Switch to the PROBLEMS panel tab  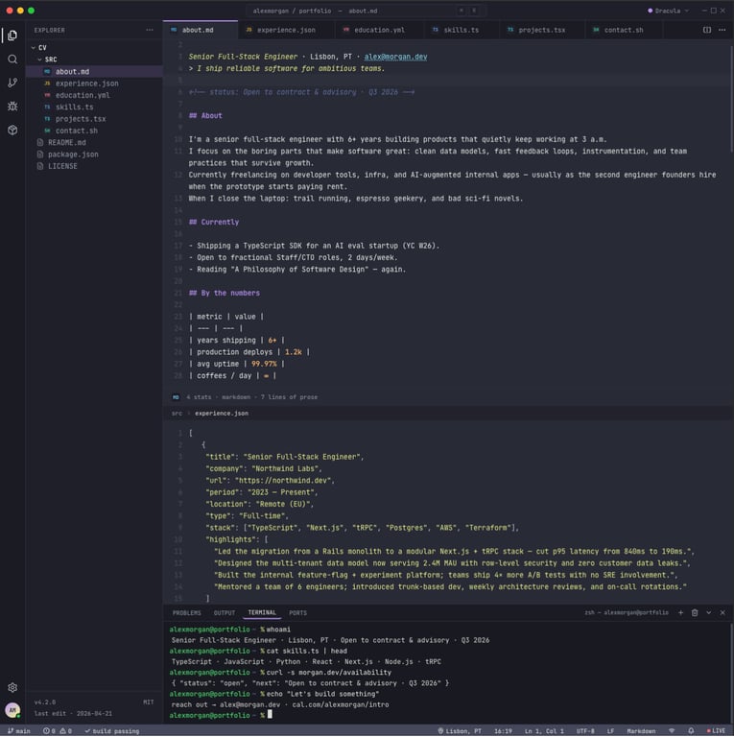pos(186,613)
